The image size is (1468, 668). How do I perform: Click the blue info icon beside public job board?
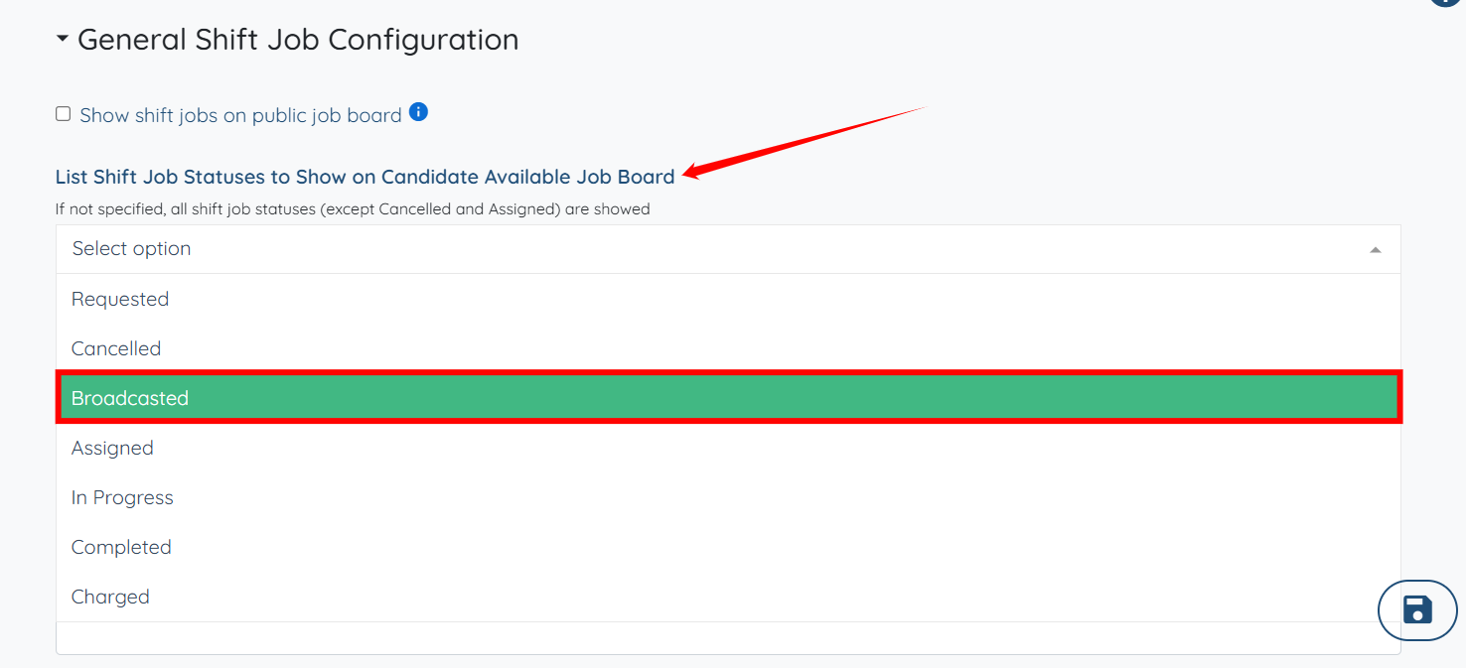pos(418,112)
